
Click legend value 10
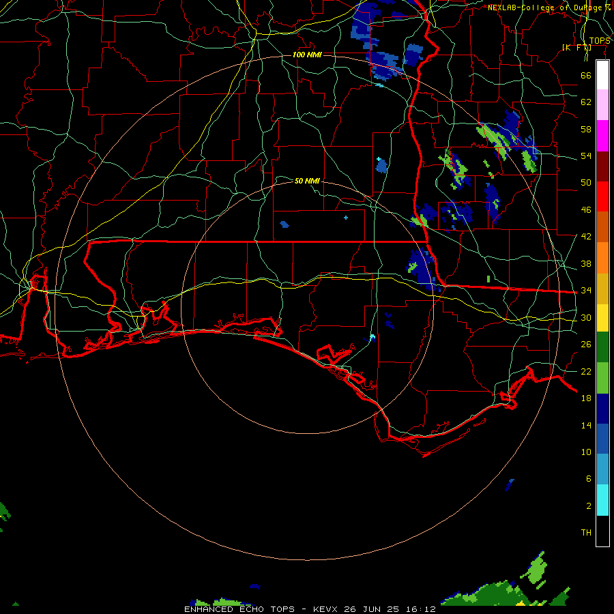click(586, 452)
